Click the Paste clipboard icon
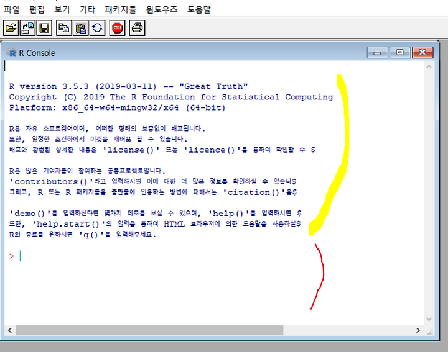The height and width of the screenshot is (352, 448). pos(80,28)
